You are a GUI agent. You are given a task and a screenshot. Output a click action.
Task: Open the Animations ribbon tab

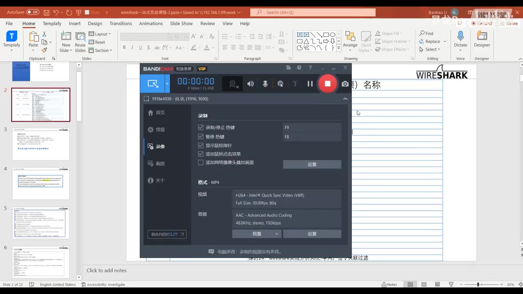point(151,23)
